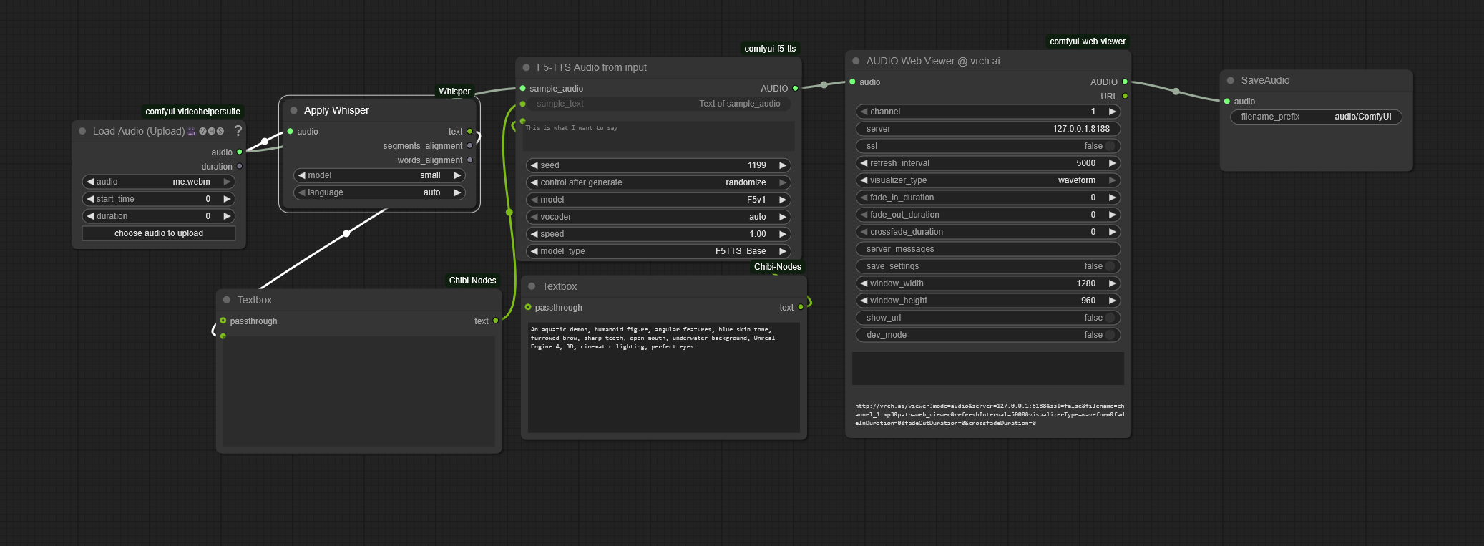The image size is (1484, 546).
Task: Click the comfyui-f5-tts badge label
Action: pyautogui.click(x=770, y=49)
